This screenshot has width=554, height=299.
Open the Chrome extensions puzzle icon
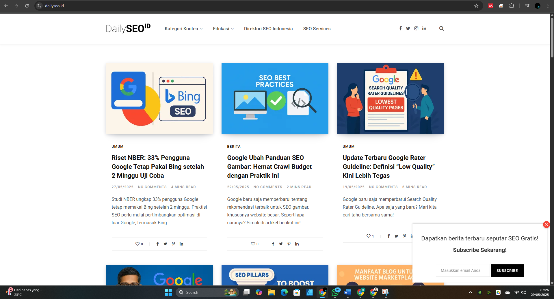coord(512,6)
